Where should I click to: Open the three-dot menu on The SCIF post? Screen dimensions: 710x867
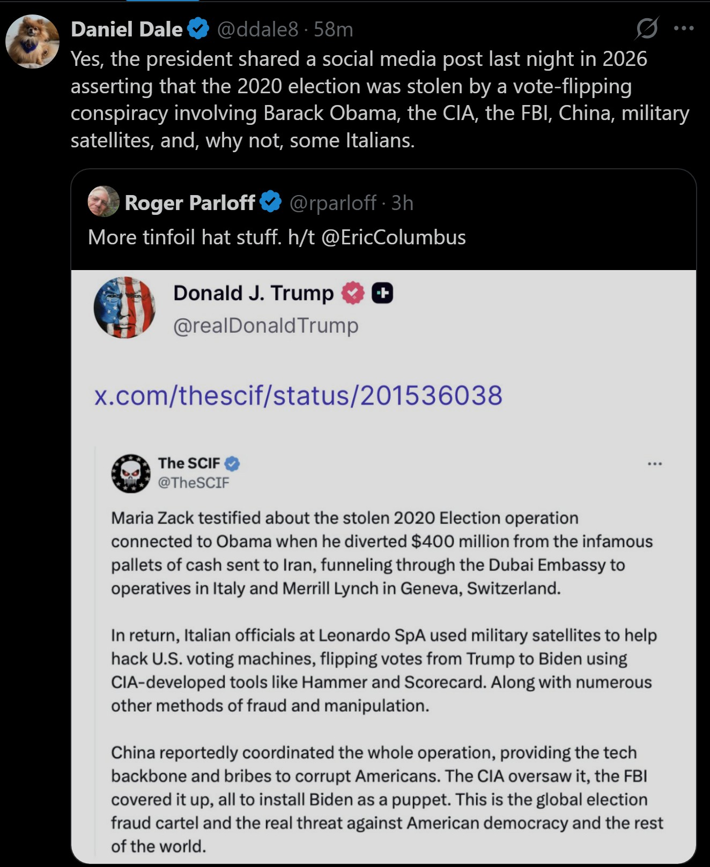[654, 464]
